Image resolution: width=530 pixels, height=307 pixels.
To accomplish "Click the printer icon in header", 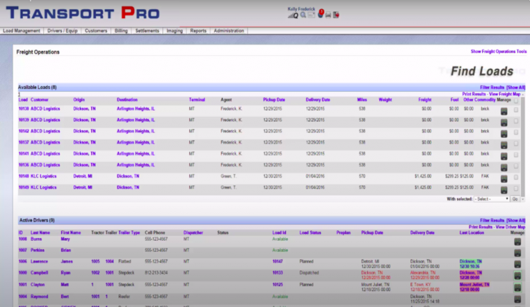I will 328,14.
